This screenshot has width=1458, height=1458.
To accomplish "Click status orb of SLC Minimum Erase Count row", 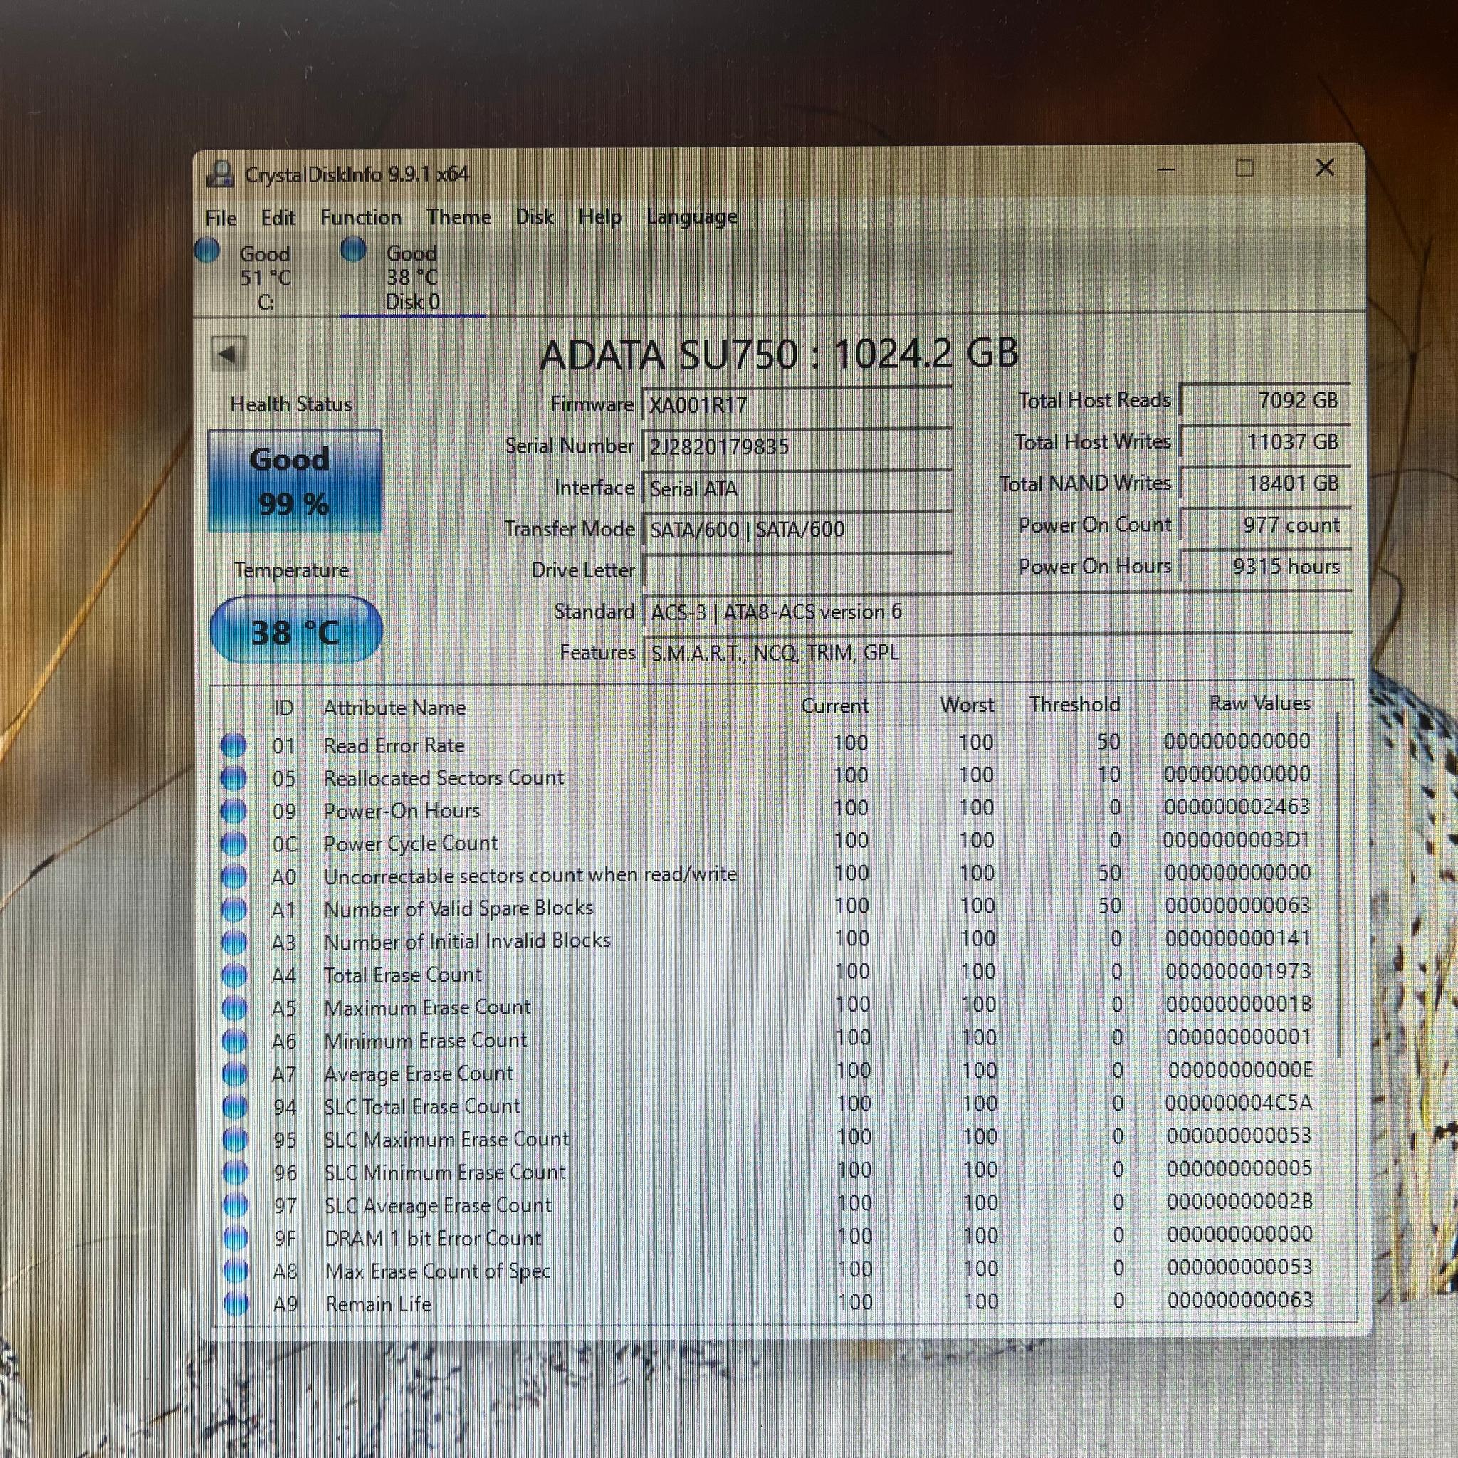I will [x=236, y=1173].
